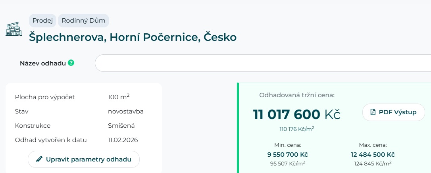Click the 11.02.2026 estimate date
Viewport: 431px width, 173px height.
[123, 140]
